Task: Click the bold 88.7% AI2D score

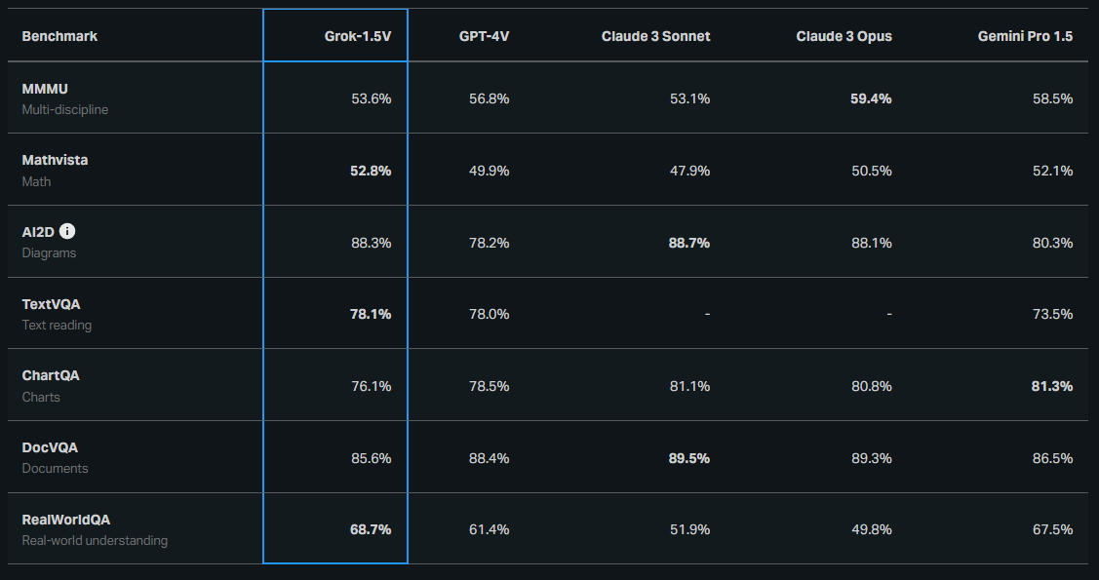Action: click(x=688, y=243)
